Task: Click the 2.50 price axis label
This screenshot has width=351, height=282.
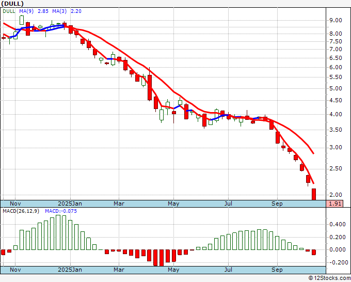Action: coord(336,169)
